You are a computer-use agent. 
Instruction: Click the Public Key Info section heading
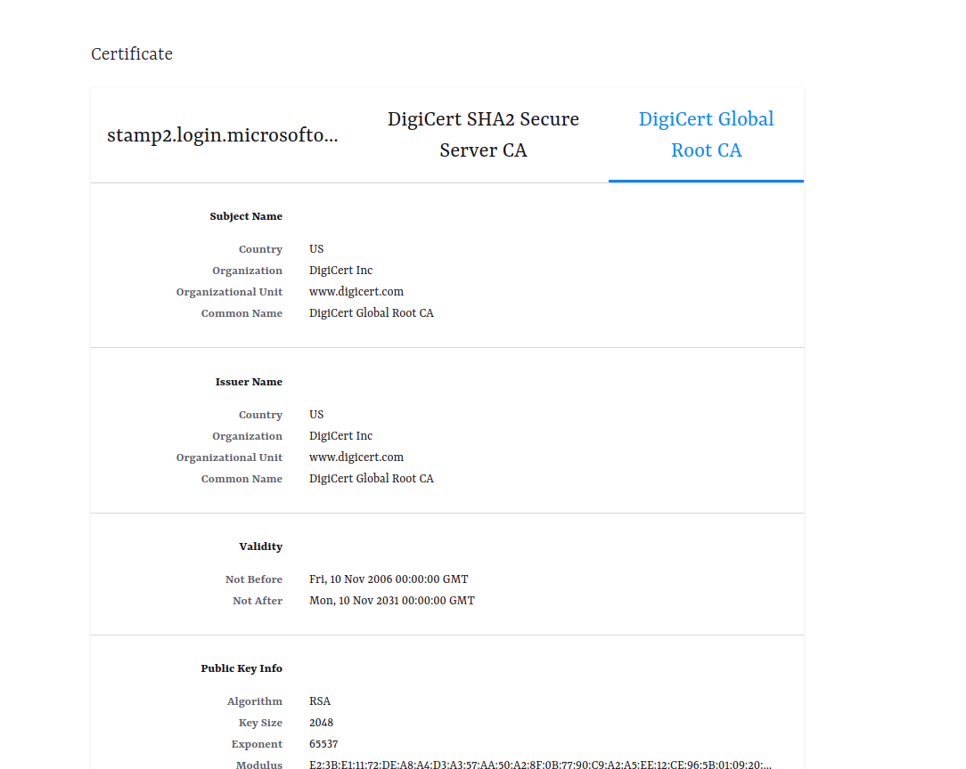[241, 668]
